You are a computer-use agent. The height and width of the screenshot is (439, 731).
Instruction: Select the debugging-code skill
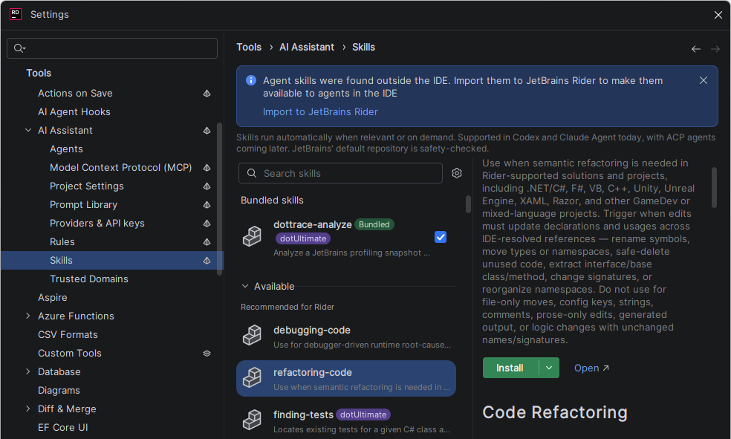click(346, 336)
